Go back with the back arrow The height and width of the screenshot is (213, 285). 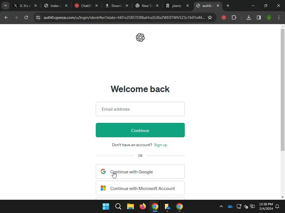pyautogui.click(x=6, y=17)
